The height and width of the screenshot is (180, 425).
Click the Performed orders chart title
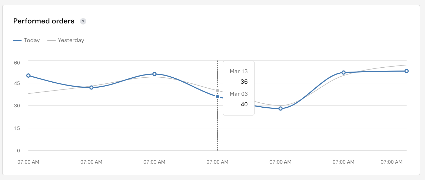tap(44, 21)
